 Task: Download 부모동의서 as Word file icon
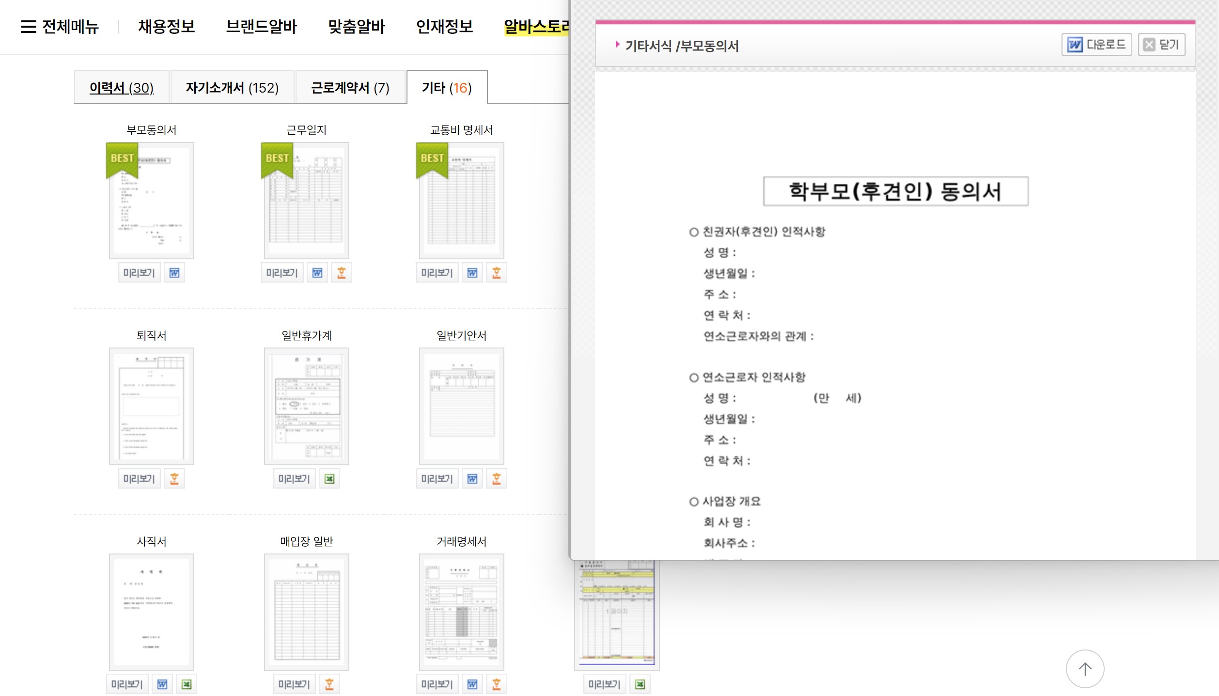pos(174,273)
